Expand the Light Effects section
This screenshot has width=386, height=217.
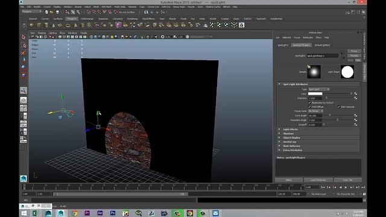point(279,130)
